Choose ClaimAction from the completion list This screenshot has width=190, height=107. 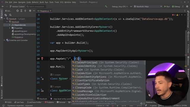[108, 73]
